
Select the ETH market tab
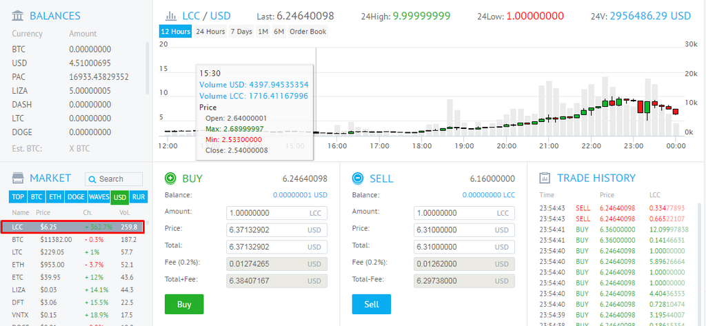55,196
